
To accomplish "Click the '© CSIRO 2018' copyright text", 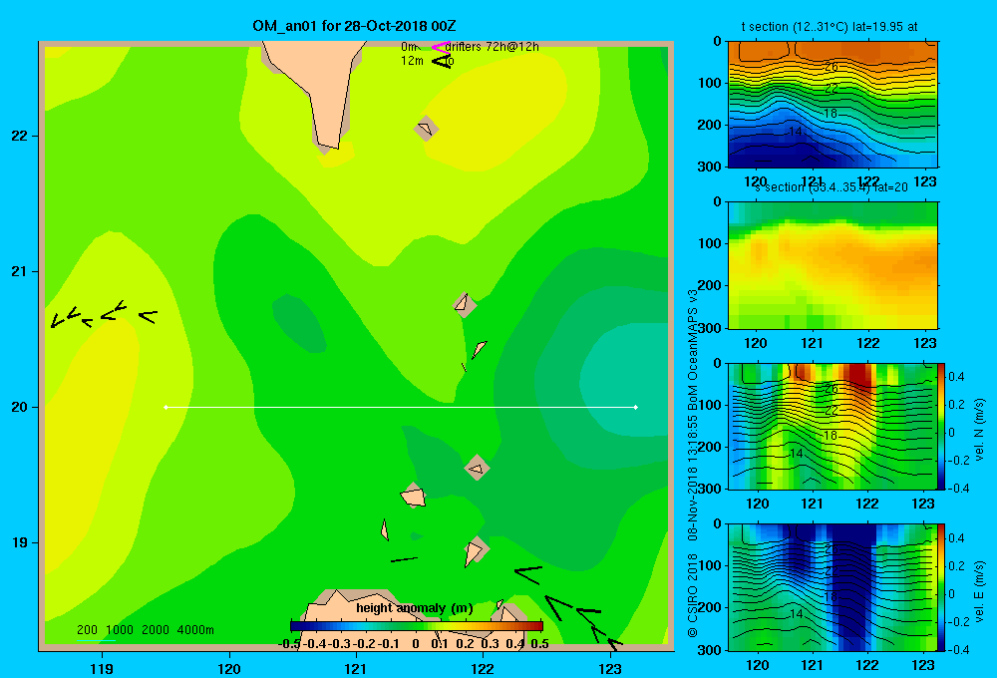I will (693, 596).
